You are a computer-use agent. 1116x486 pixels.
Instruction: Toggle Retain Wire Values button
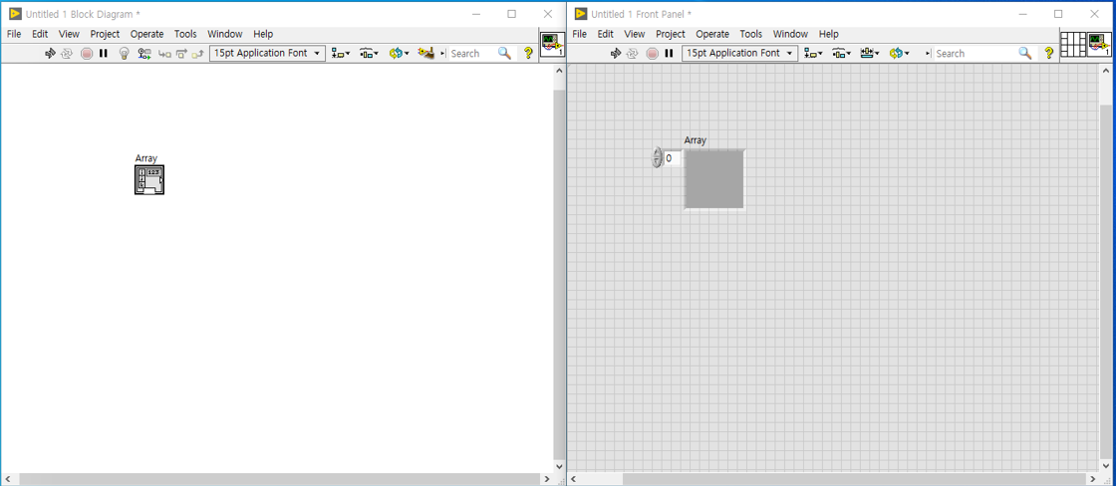[x=144, y=54]
